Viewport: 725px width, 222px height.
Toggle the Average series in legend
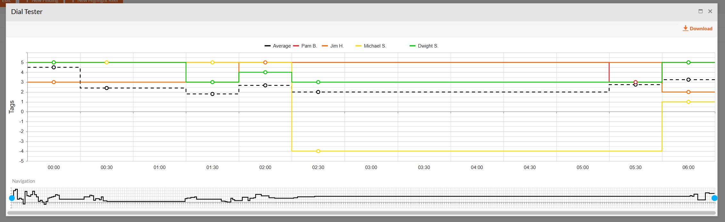click(277, 46)
